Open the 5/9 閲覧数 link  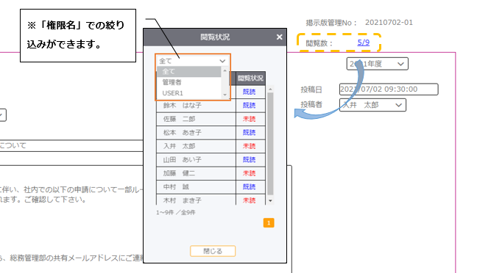364,43
